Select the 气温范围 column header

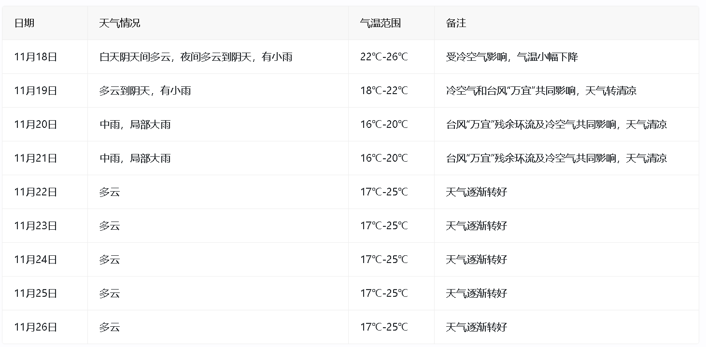click(x=380, y=23)
